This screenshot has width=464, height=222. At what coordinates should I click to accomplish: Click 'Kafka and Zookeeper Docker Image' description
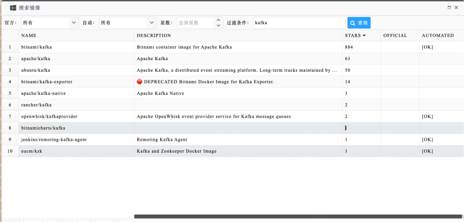pyautogui.click(x=177, y=151)
